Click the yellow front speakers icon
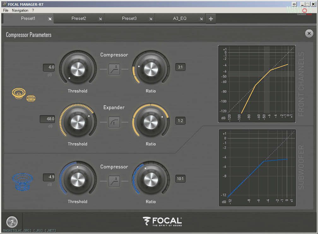Viewport: 318px width, 234px height. click(x=24, y=95)
